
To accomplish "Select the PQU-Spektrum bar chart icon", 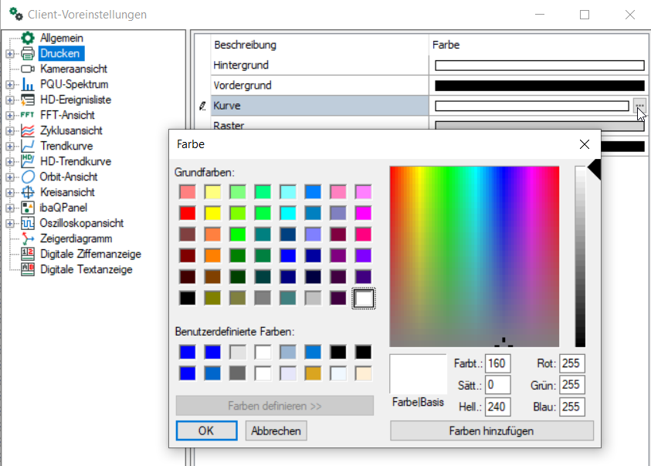I will coord(28,84).
